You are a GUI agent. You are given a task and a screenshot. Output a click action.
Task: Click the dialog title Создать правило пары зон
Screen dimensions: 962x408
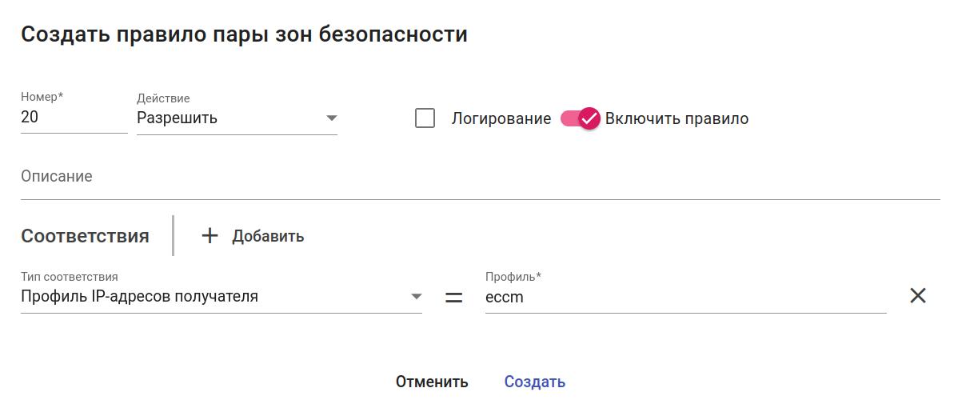[244, 35]
